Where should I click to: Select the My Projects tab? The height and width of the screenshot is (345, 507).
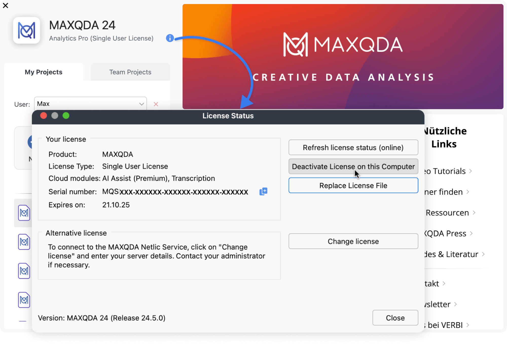pos(43,72)
